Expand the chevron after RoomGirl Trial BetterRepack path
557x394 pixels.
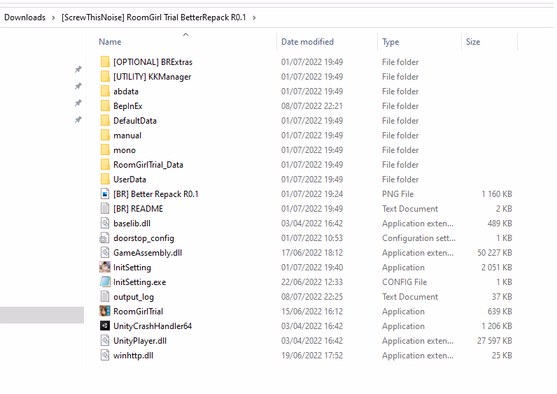coord(254,17)
